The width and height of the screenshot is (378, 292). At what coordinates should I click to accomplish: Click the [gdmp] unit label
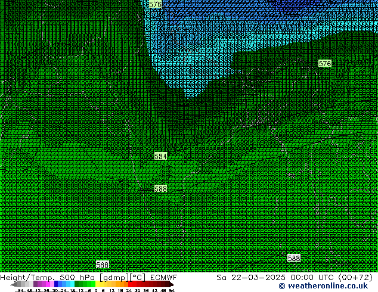pos(114,278)
